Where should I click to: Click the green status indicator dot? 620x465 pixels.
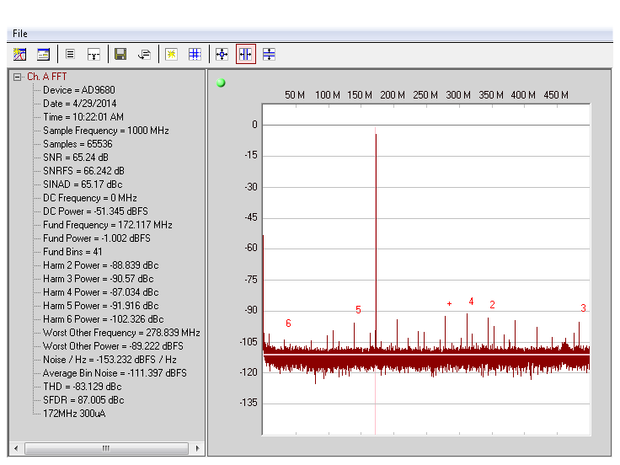coord(221,83)
